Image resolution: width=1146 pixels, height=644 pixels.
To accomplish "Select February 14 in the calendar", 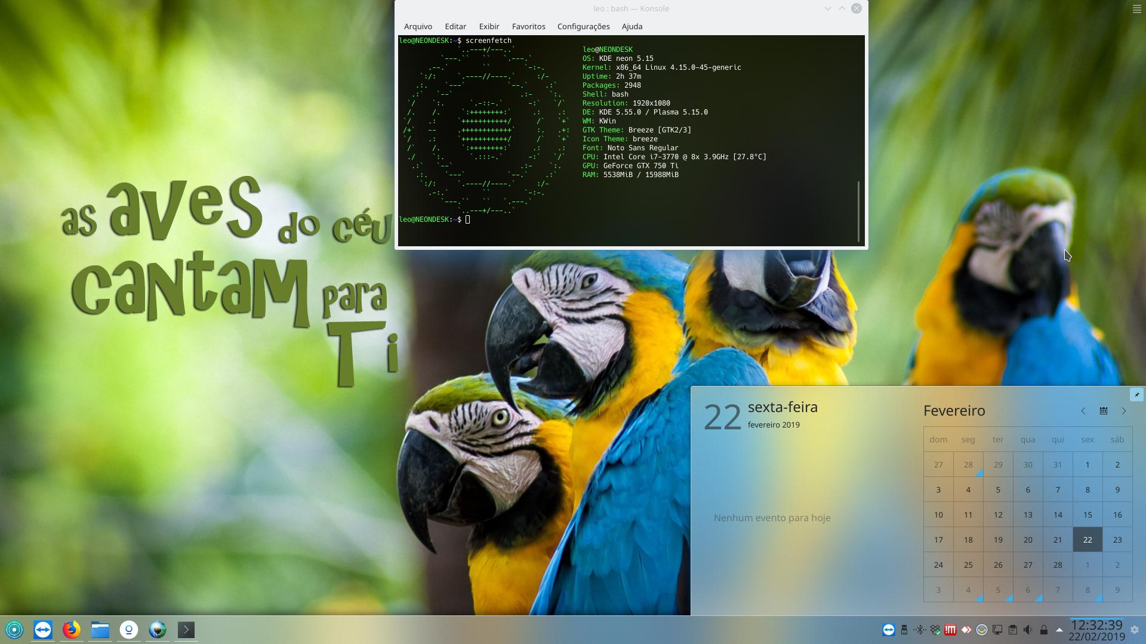I will pos(1058,515).
